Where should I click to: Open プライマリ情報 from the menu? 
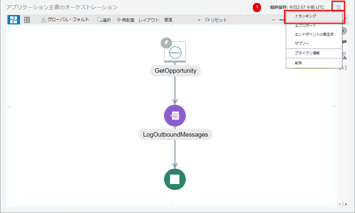point(307,53)
